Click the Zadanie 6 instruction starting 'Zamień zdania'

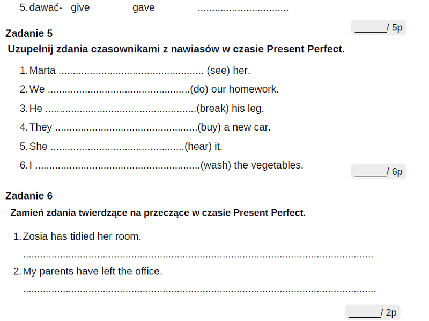tap(158, 213)
